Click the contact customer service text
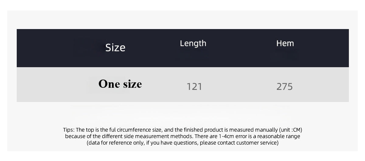Viewport: 365px width, 161px height. tap(247, 143)
